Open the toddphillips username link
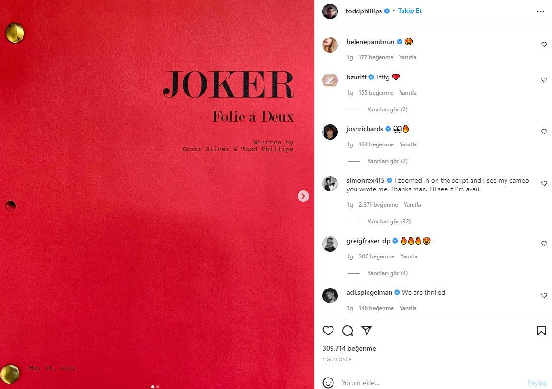Viewport: 552px width, 389px height. 364,11
